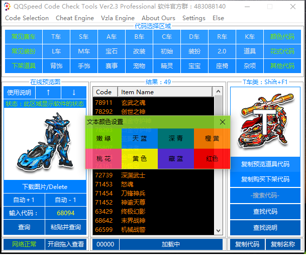
Task: Select the 改装 modification category
Action: (x=139, y=51)
